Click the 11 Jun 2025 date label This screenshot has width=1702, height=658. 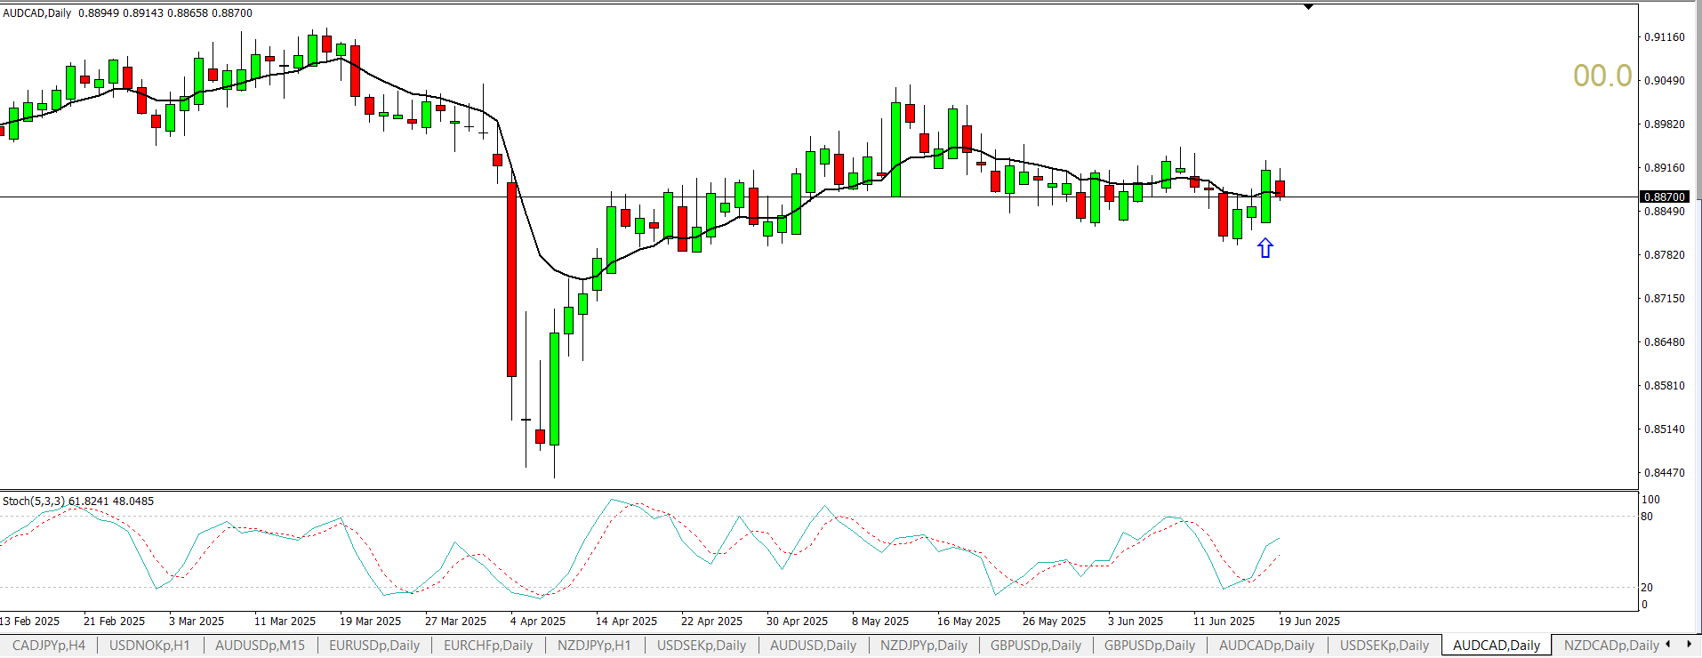pyautogui.click(x=1224, y=622)
